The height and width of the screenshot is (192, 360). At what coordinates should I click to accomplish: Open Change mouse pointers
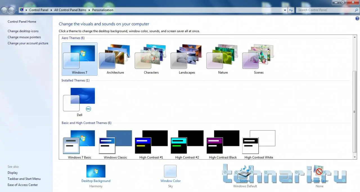24,37
